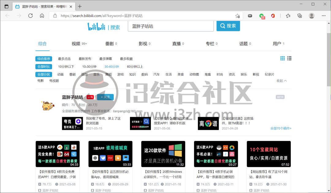Click the Pikachu user avatar
The height and width of the screenshot is (193, 331).
tap(48, 106)
